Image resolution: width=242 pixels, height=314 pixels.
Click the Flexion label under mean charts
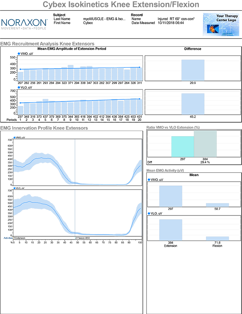[217, 246]
